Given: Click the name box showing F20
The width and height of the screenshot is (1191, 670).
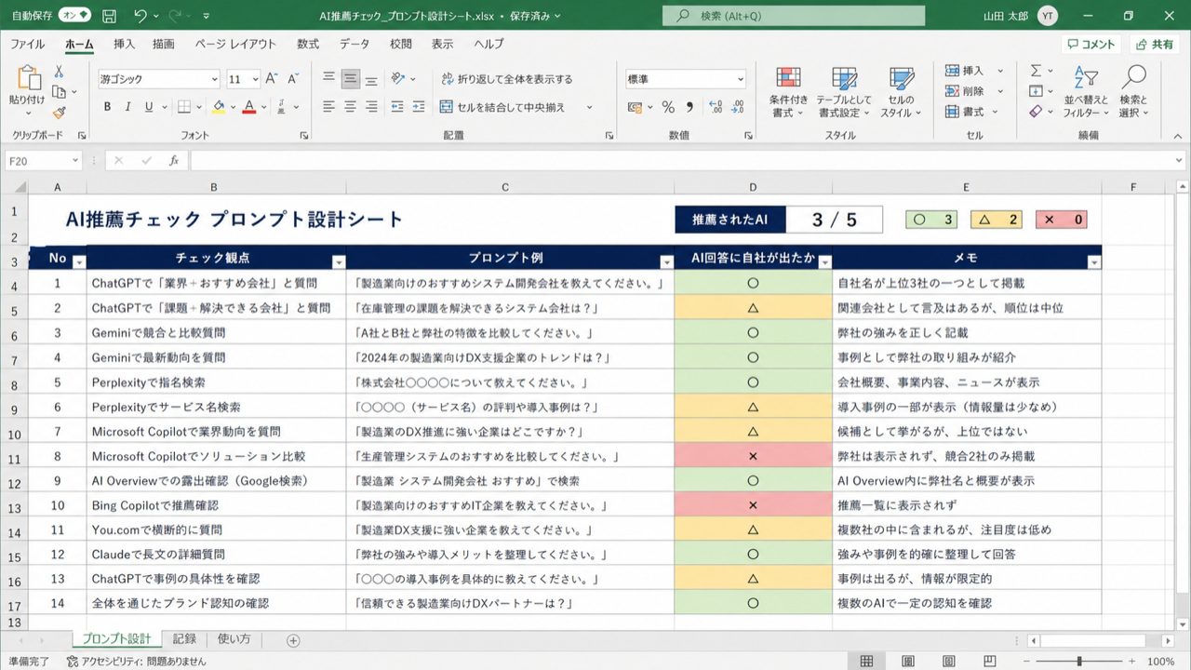Looking at the screenshot, I should coord(44,161).
